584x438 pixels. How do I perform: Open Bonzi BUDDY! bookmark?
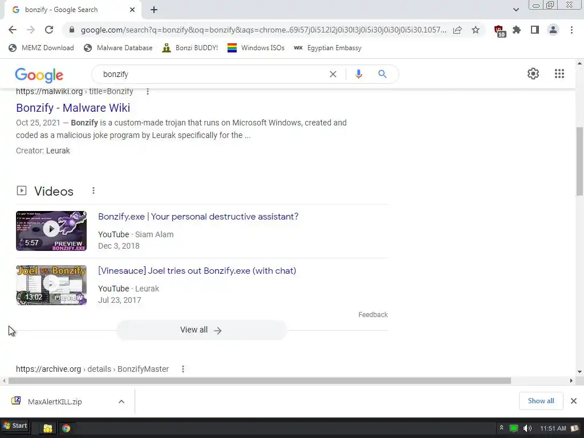(190, 48)
